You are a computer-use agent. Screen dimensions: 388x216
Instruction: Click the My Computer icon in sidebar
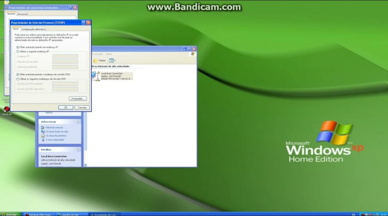(x=43, y=140)
